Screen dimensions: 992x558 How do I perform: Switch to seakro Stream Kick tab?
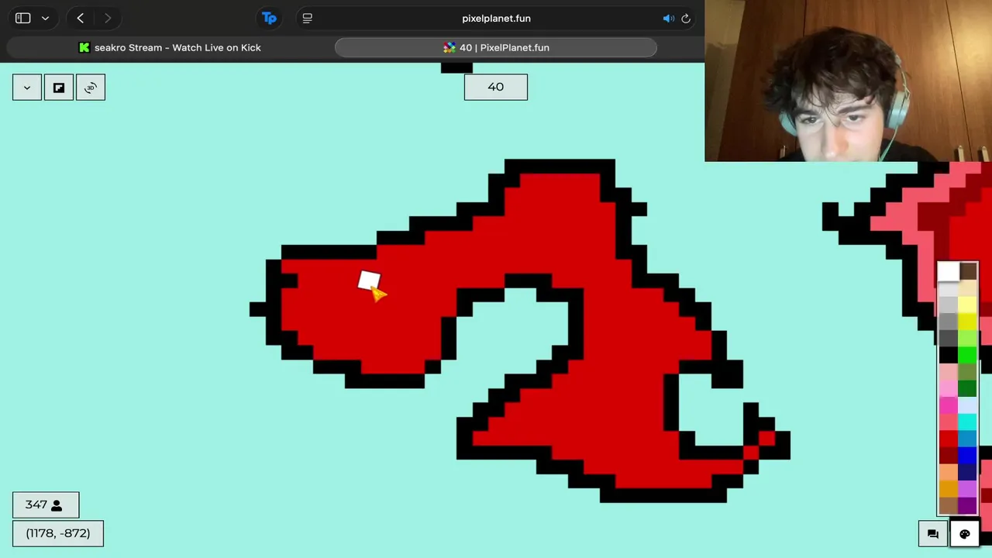(170, 47)
